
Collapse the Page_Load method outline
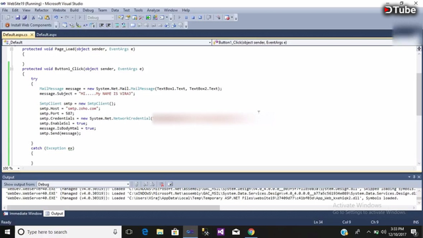[x=12, y=49]
